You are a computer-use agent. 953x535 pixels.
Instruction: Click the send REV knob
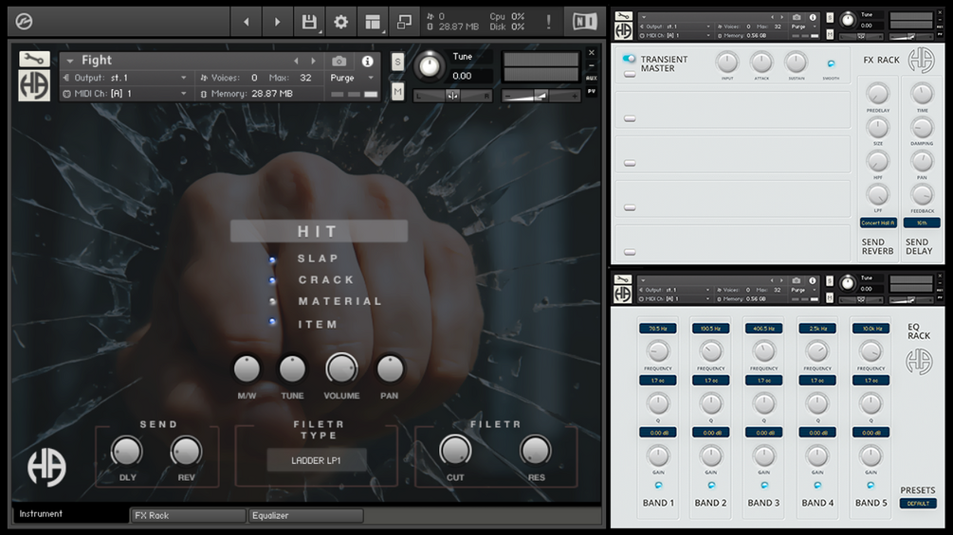pos(186,451)
